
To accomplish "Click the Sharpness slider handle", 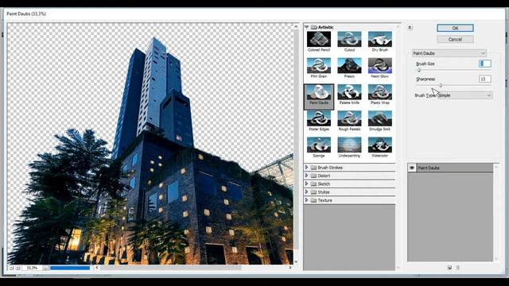I will pyautogui.click(x=441, y=85).
